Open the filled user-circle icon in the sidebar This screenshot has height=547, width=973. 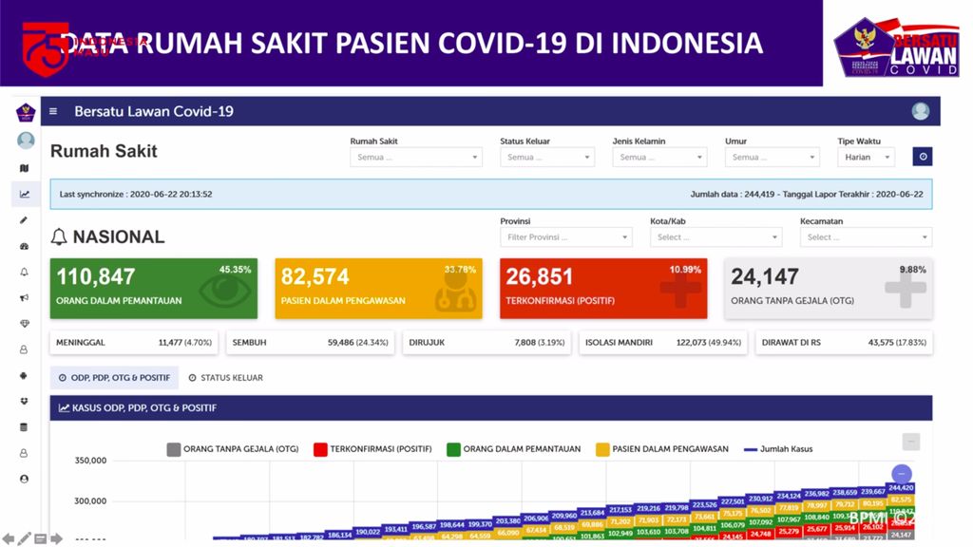[24, 479]
